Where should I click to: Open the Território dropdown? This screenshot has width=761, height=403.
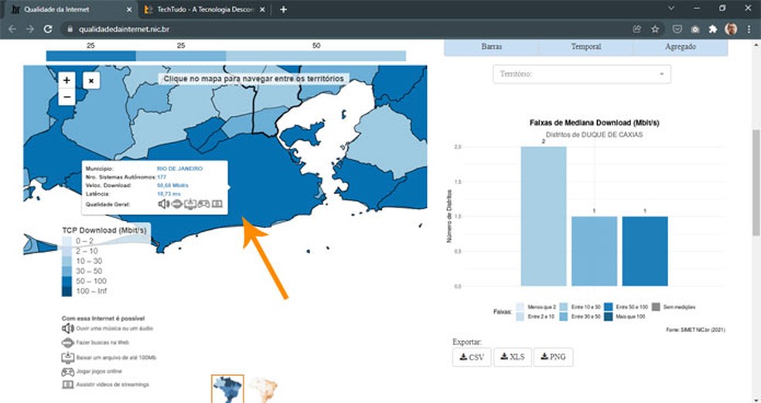tap(582, 74)
